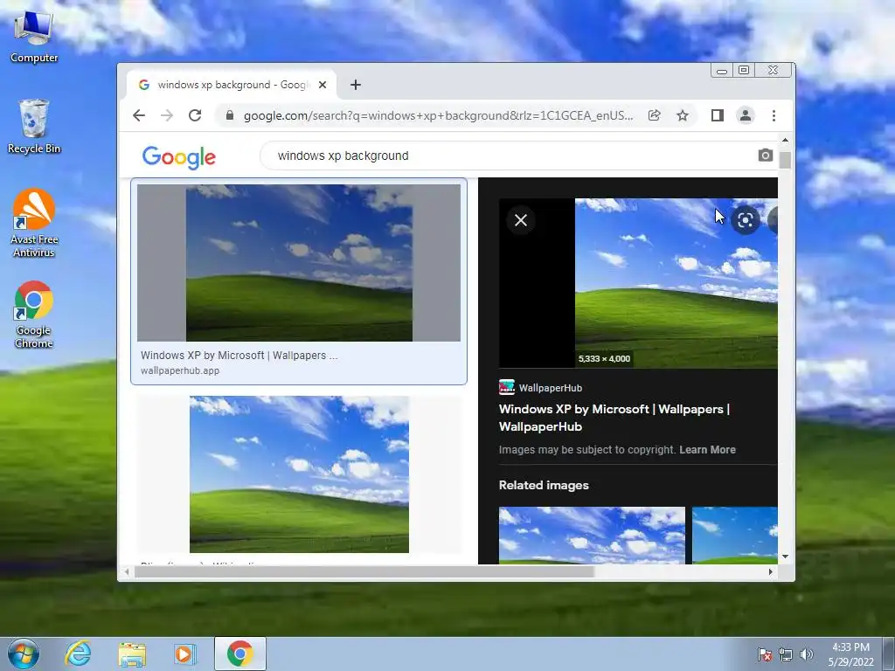
Task: Click the horizontal scrollbar left arrow
Action: click(127, 571)
